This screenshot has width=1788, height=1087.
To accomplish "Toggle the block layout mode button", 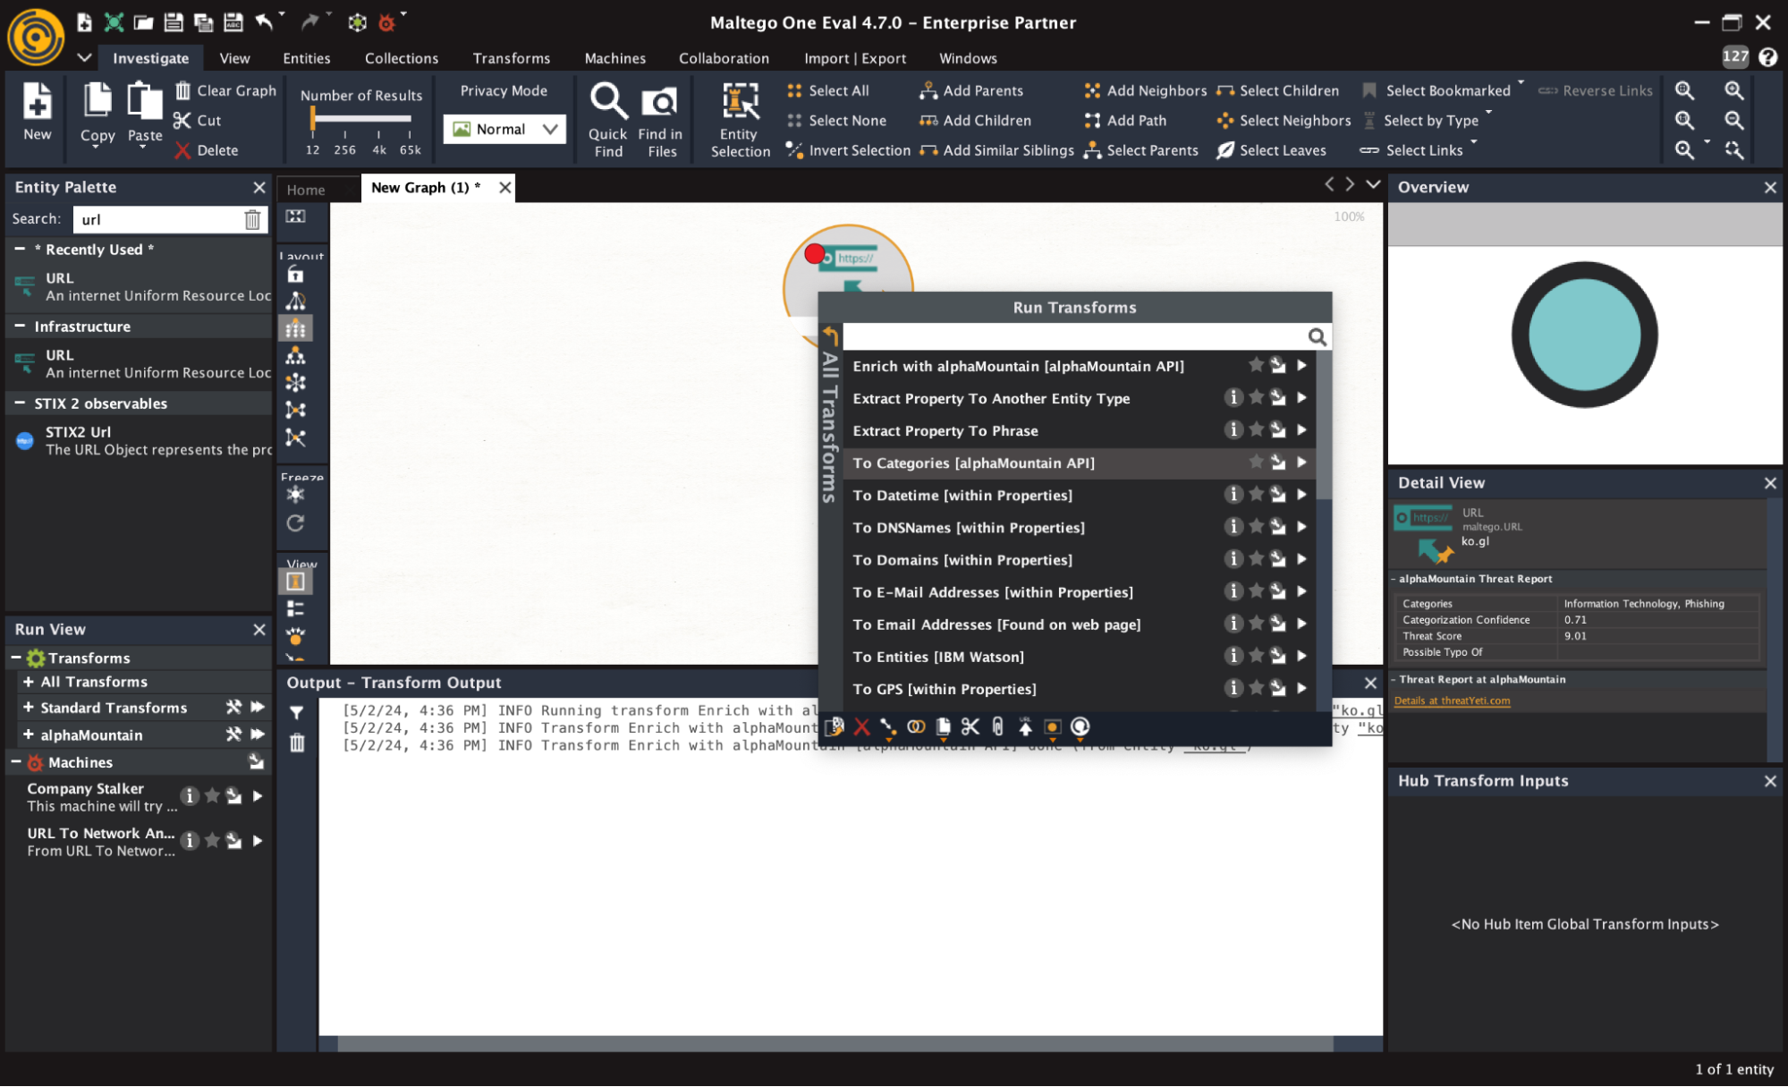I will 295,328.
